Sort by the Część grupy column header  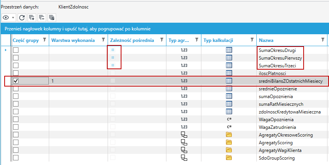click(26, 40)
